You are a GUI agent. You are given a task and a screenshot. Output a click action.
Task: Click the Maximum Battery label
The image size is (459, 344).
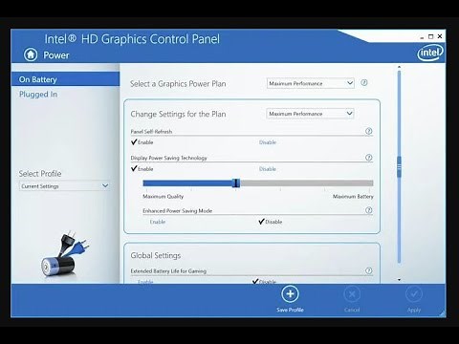click(x=353, y=197)
